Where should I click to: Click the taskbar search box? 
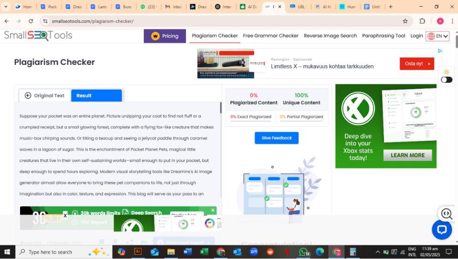pyautogui.click(x=63, y=252)
